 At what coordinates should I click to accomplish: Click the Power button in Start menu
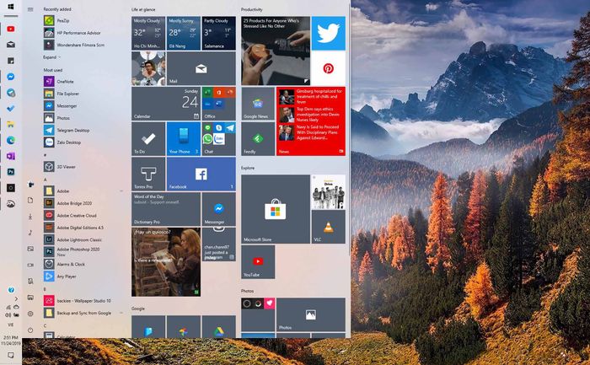30,330
